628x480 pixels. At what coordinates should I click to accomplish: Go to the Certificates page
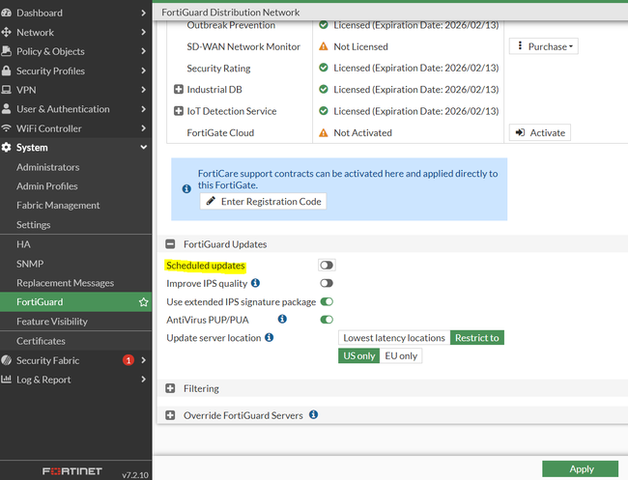click(41, 341)
